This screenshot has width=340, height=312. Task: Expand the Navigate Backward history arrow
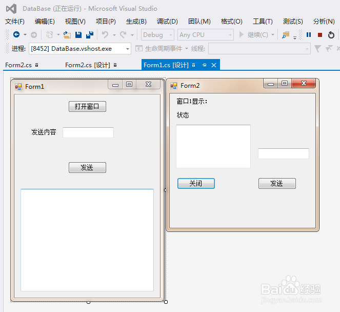click(x=25, y=35)
